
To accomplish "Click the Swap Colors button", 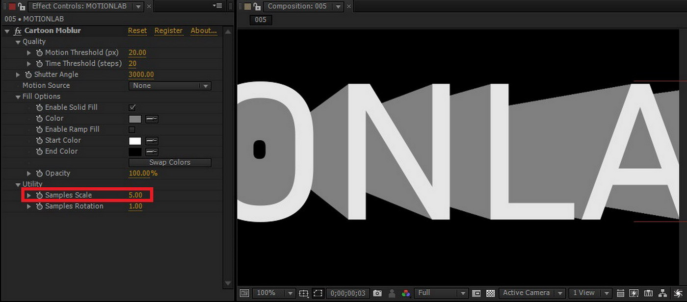I will pyautogui.click(x=170, y=162).
